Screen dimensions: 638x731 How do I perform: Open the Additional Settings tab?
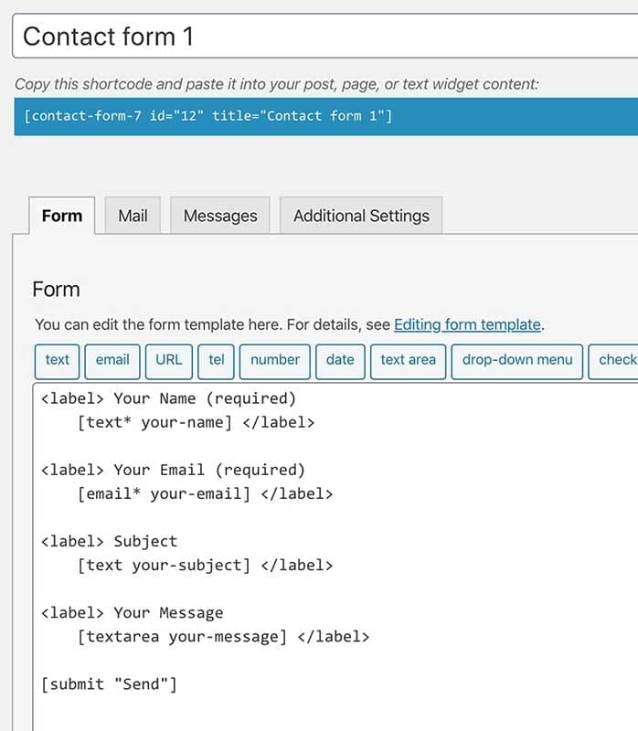click(361, 216)
